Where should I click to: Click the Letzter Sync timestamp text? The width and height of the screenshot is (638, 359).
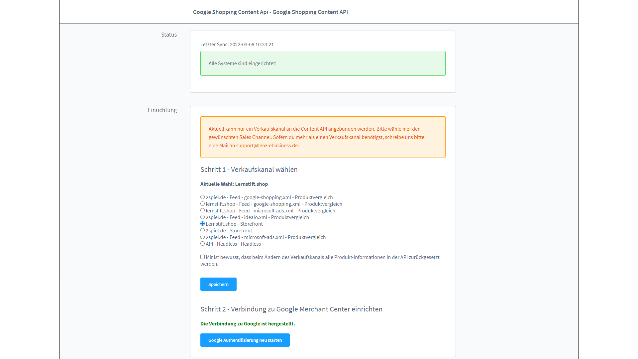(x=237, y=45)
